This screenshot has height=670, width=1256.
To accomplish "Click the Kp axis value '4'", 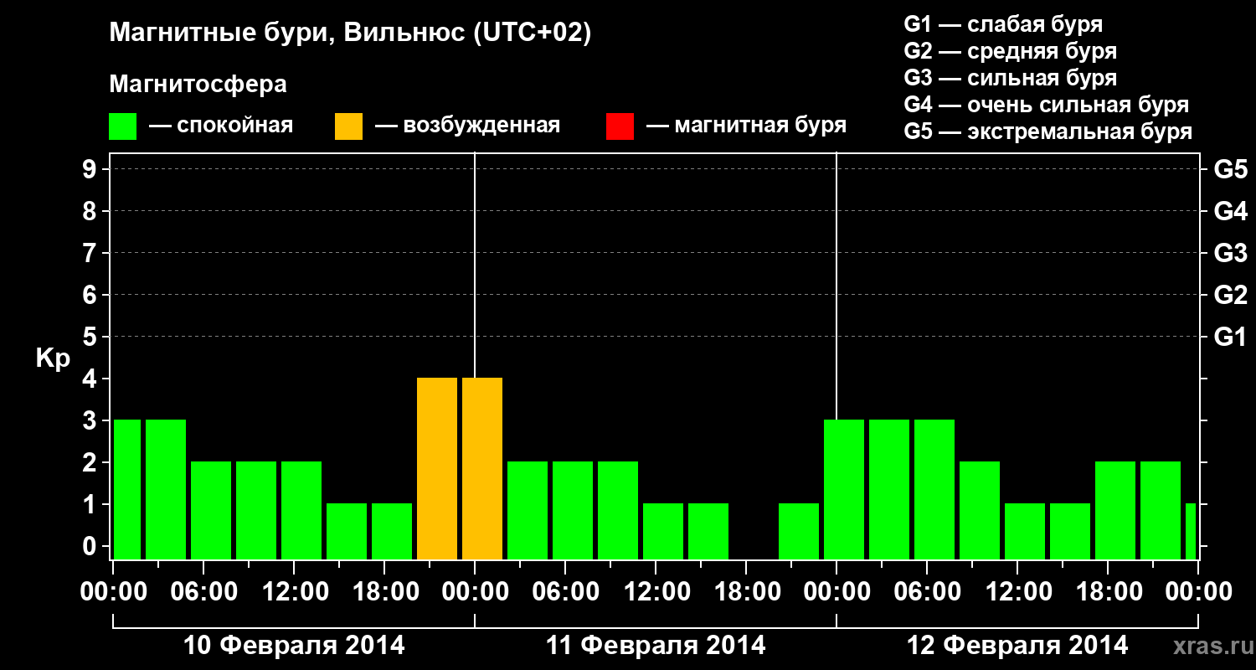I will click(x=90, y=379).
